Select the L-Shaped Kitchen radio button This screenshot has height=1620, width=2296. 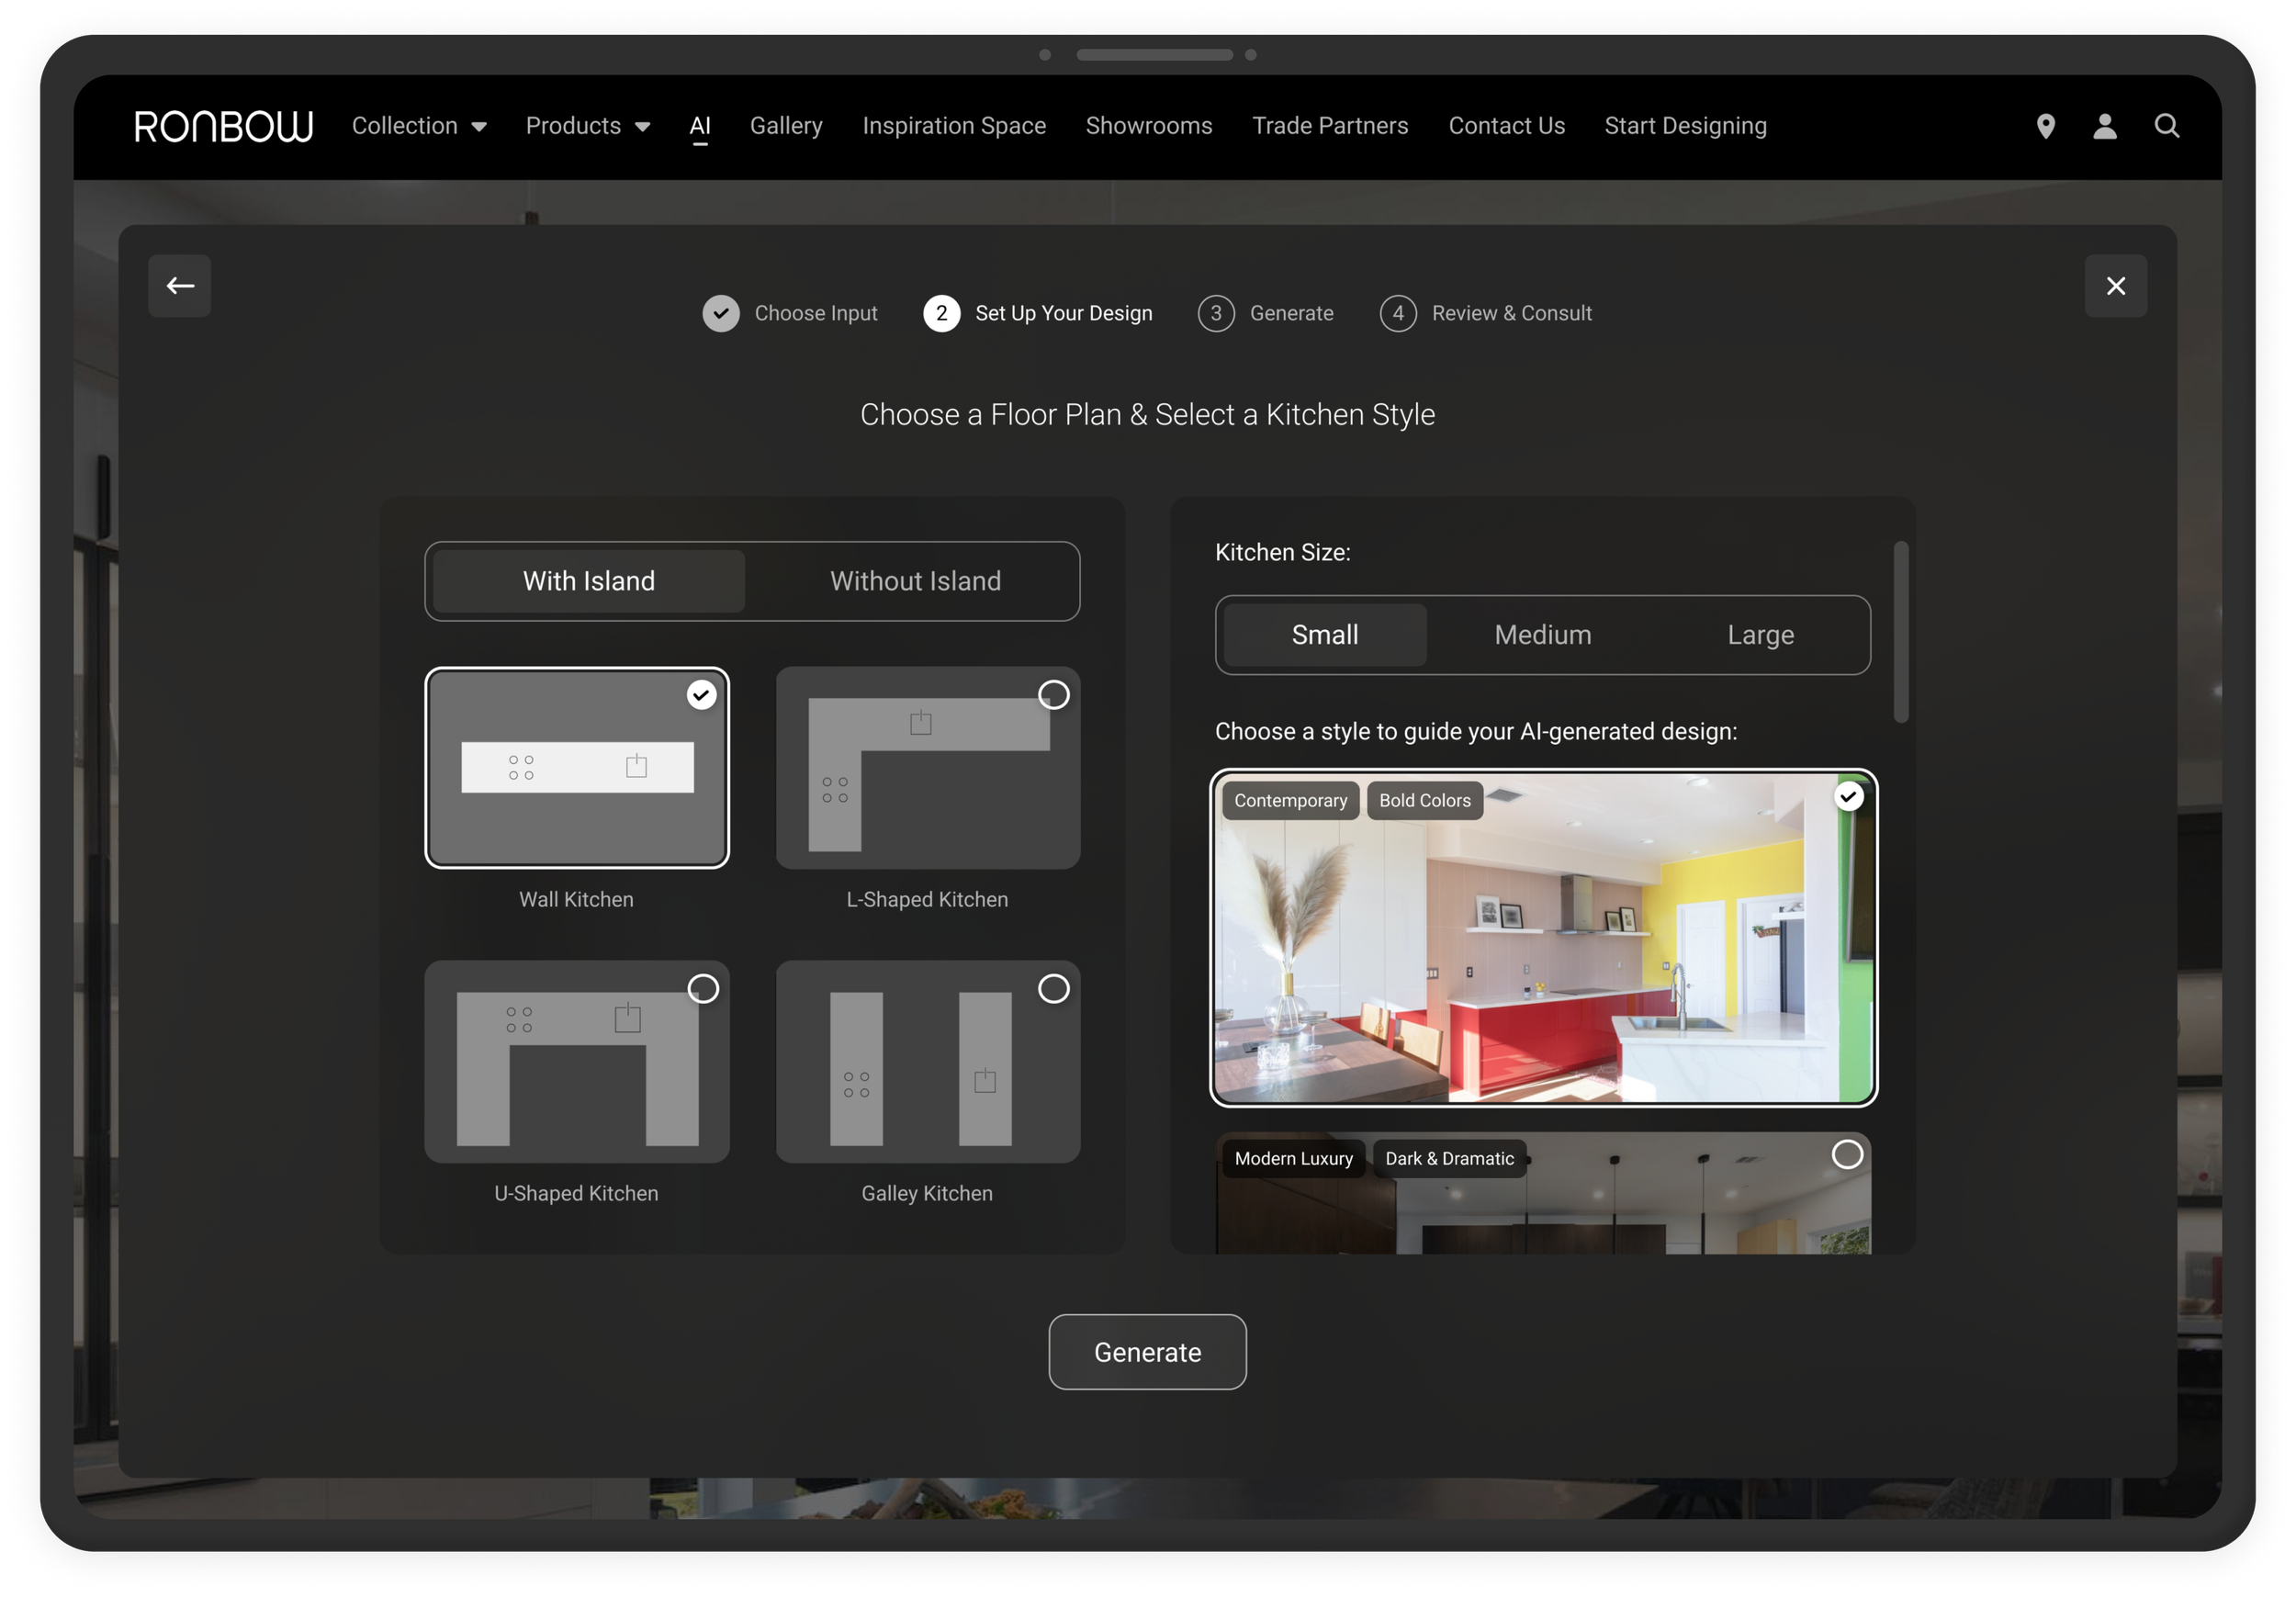click(x=1053, y=695)
